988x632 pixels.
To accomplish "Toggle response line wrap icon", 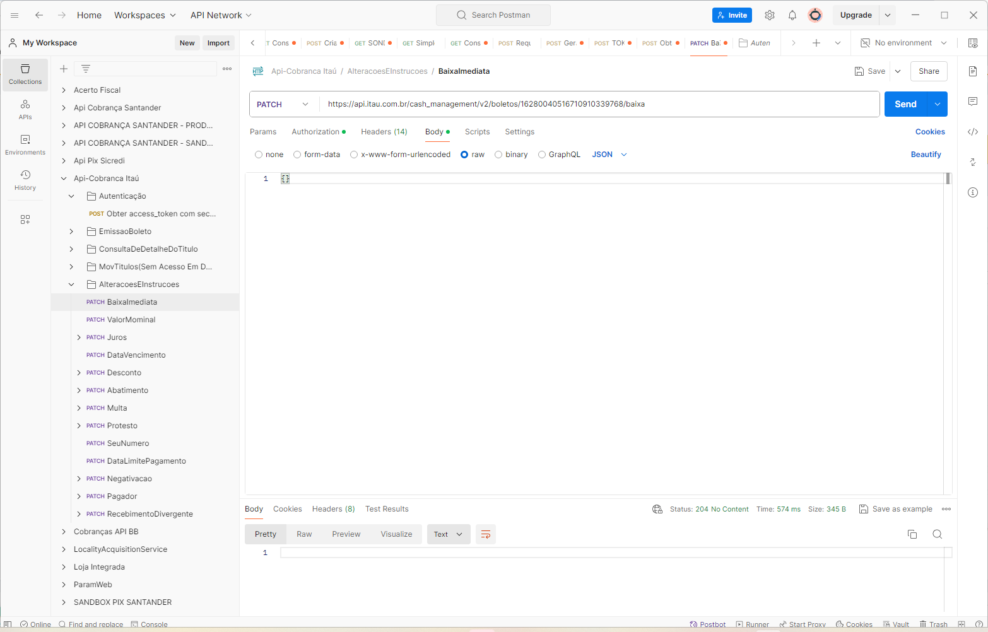I will tap(486, 534).
